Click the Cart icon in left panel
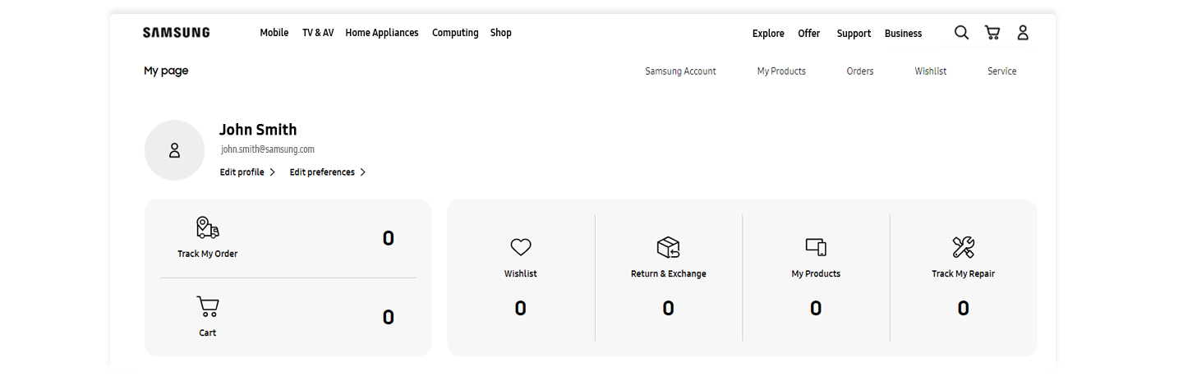The width and height of the screenshot is (1183, 390). coord(208,307)
